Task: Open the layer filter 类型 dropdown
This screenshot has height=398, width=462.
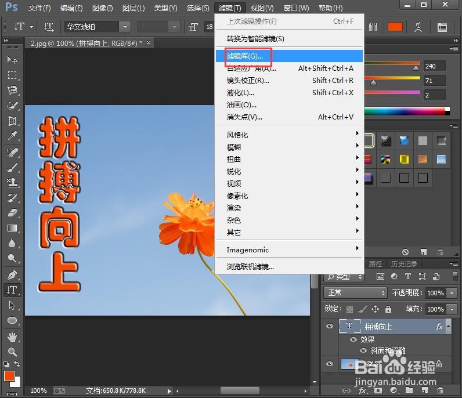Action: tap(344, 277)
